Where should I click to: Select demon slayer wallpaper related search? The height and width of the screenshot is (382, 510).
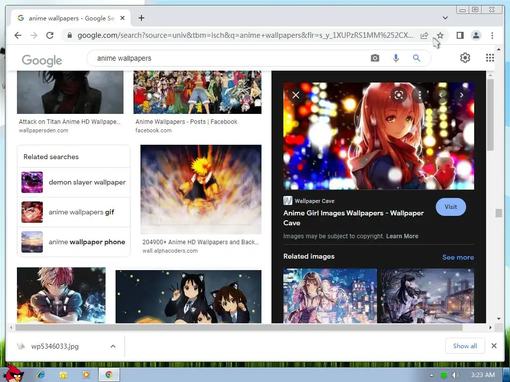point(74,182)
